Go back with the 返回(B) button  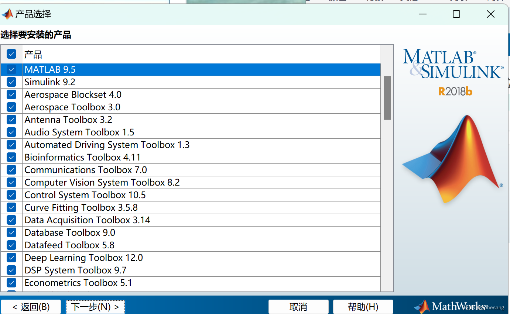click(31, 307)
